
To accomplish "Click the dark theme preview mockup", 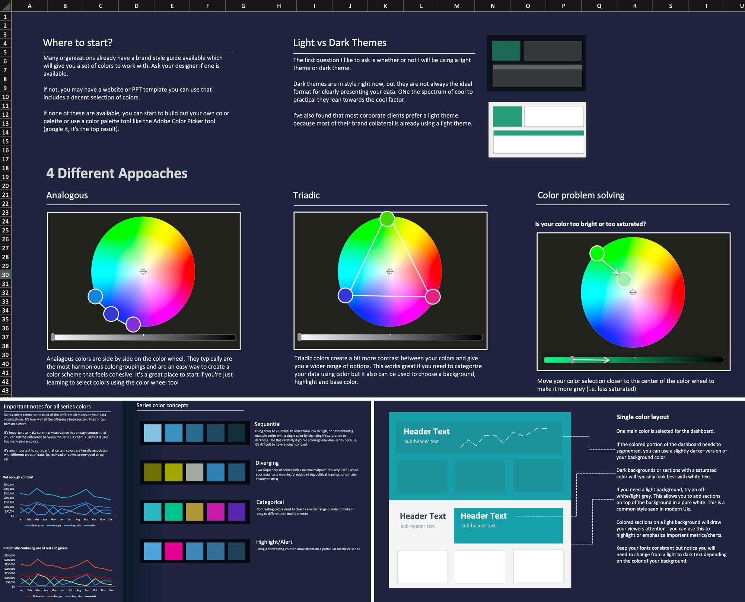I will 537,63.
